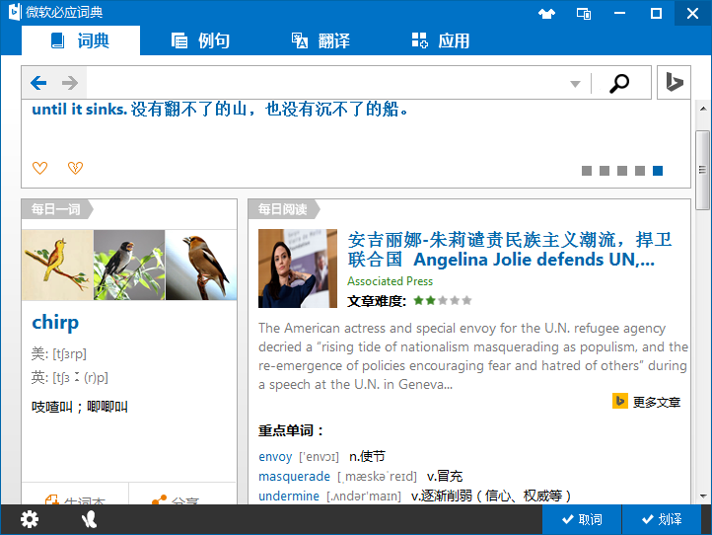Switch to mini window mode icon
Screen dimensions: 712x535
click(x=584, y=14)
